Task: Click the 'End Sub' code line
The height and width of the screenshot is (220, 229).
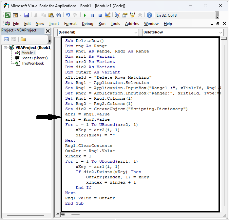Action: coord(74,203)
